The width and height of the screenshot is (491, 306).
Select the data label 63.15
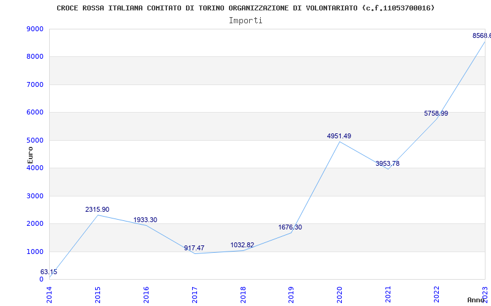(49, 272)
